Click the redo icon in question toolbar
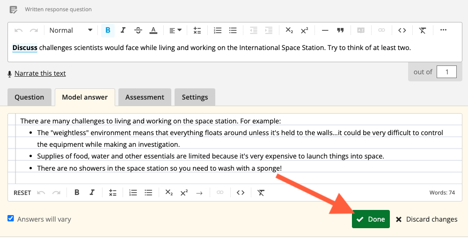The height and width of the screenshot is (245, 468). 34,30
